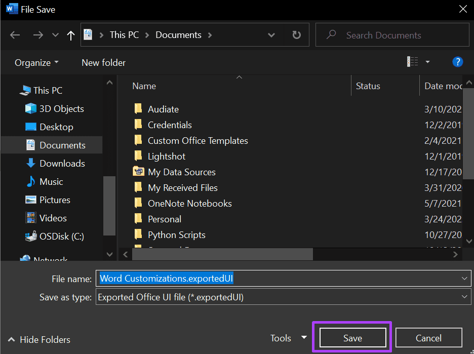474x354 pixels.
Task: Click the Cancel button
Action: pyautogui.click(x=428, y=338)
